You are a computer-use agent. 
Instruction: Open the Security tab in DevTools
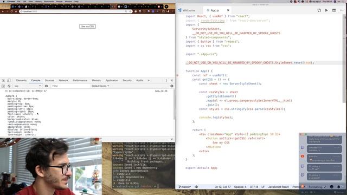[x=127, y=81]
